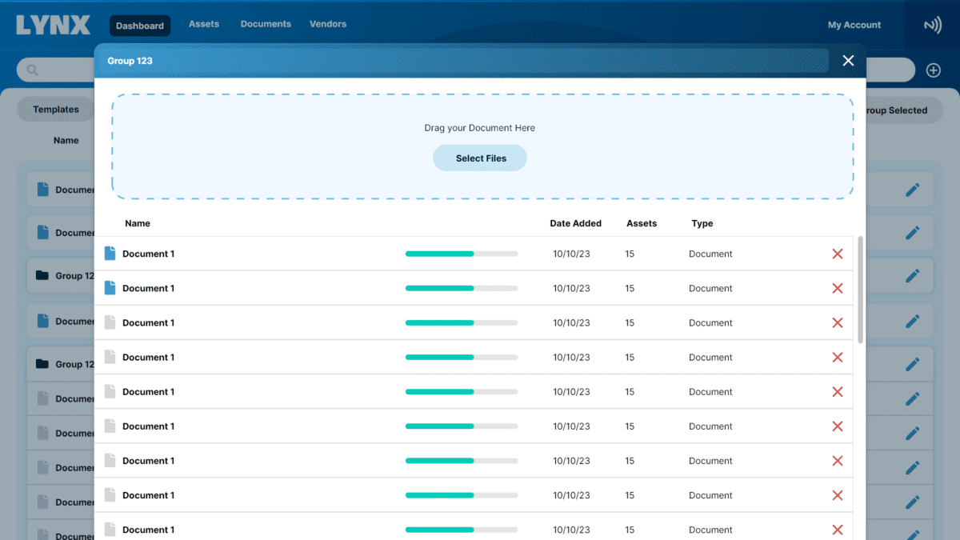960x540 pixels.
Task: Click the red X on the first Document 1 row
Action: click(838, 254)
